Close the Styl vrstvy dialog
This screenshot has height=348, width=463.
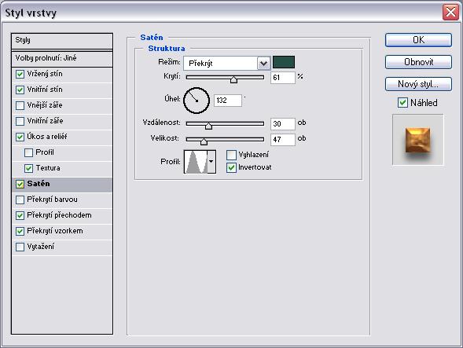(450, 13)
